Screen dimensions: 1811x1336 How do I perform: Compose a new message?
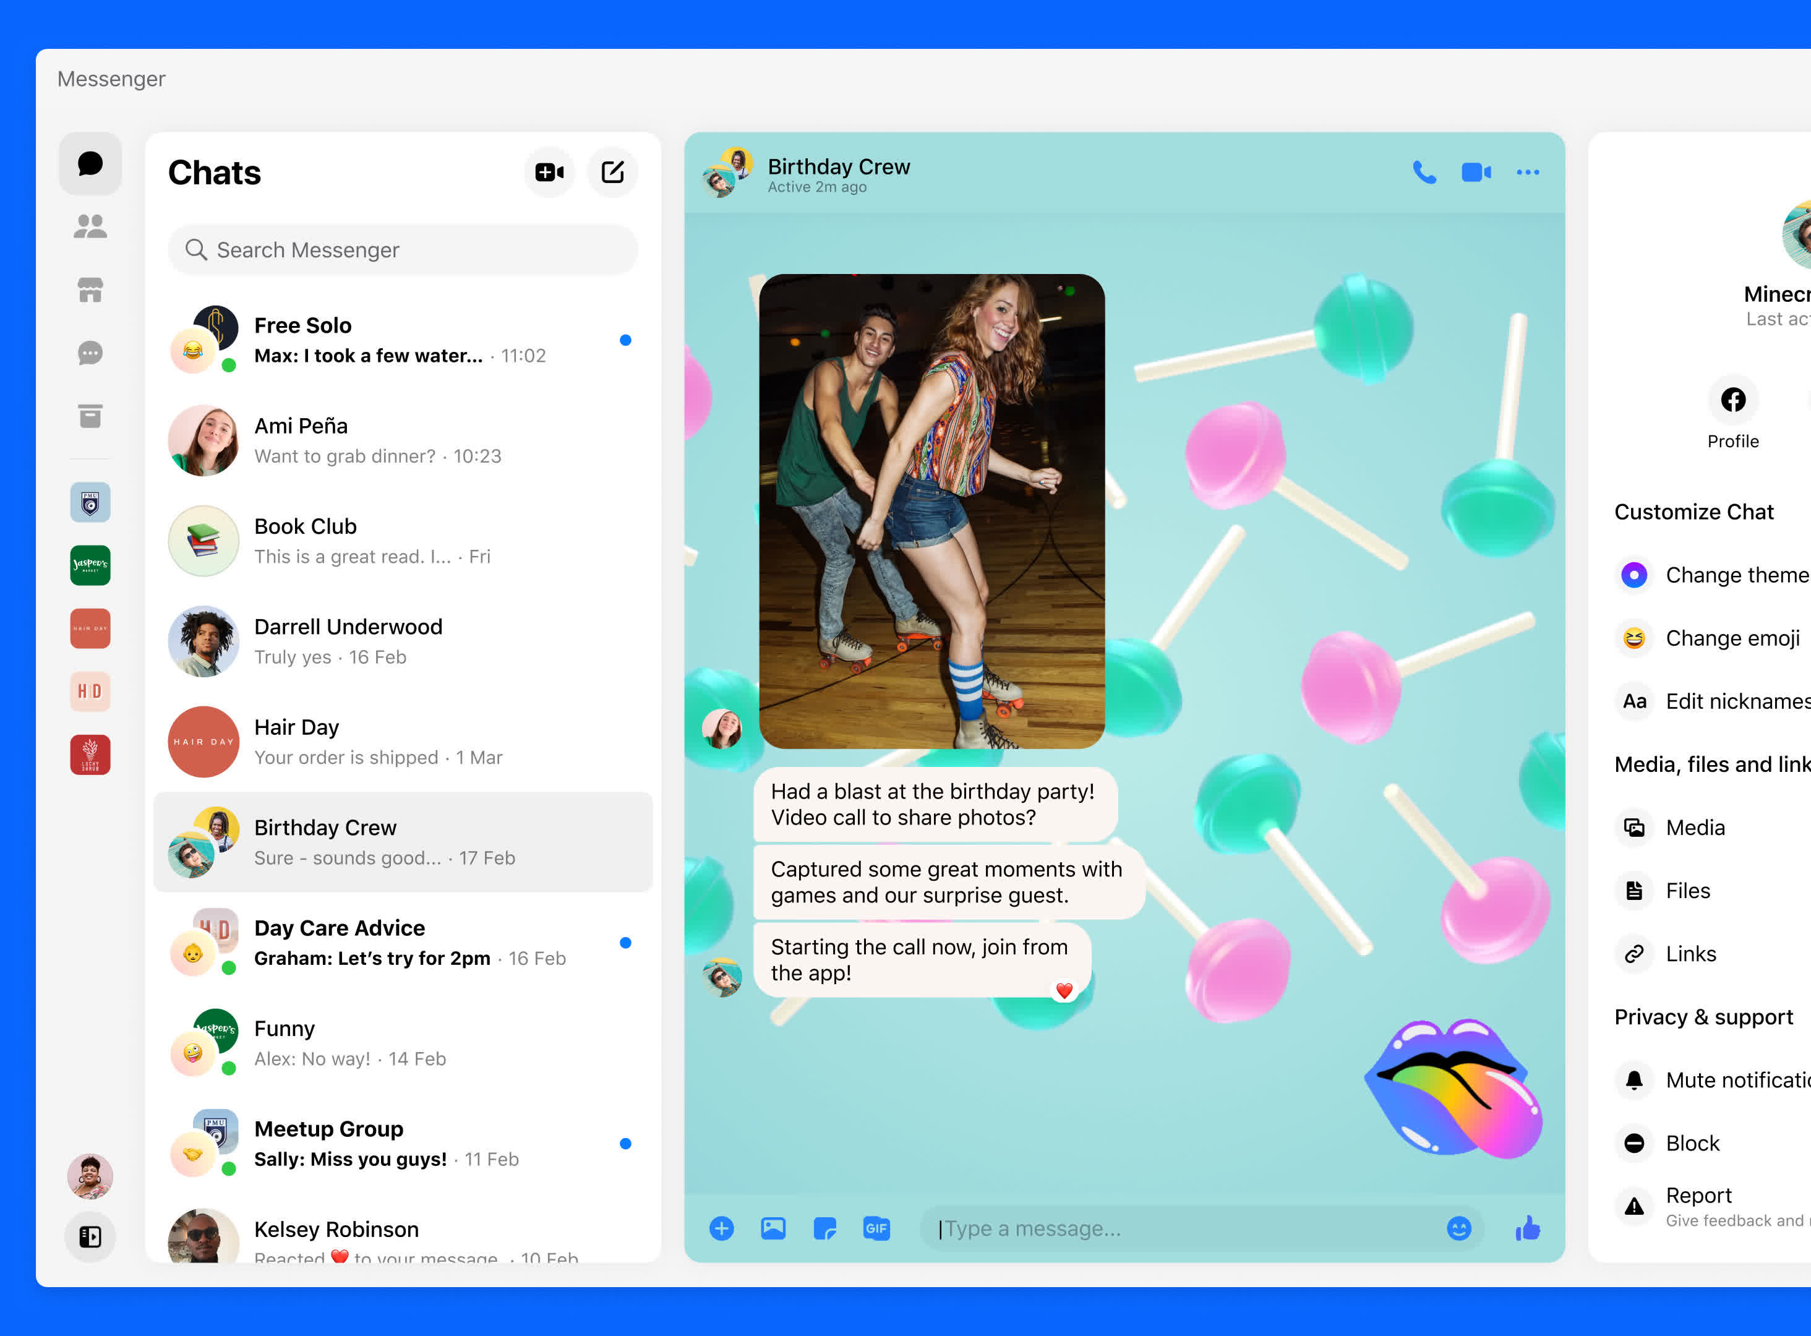613,171
